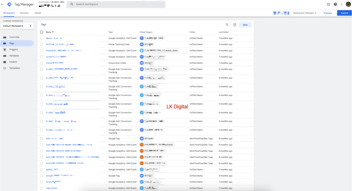Click the orange PYS icon ending in Events
352x191 pixels.
(142, 145)
